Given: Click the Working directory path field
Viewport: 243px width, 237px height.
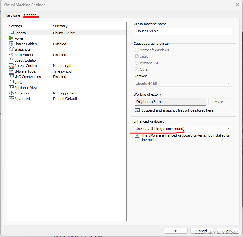Looking at the screenshot, I should (170, 102).
